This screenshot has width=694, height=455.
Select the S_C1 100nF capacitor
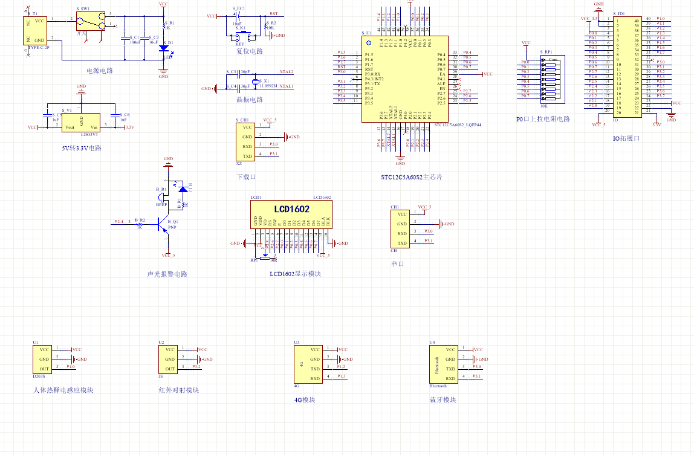pos(125,38)
